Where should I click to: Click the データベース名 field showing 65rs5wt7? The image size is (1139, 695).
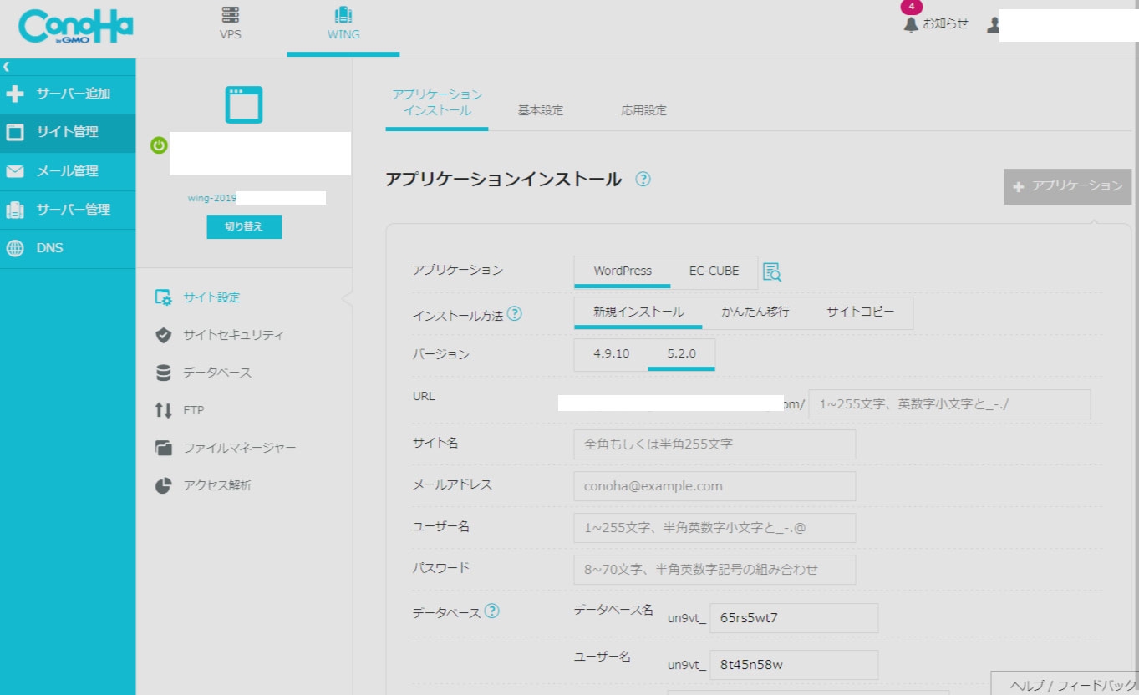pyautogui.click(x=794, y=618)
